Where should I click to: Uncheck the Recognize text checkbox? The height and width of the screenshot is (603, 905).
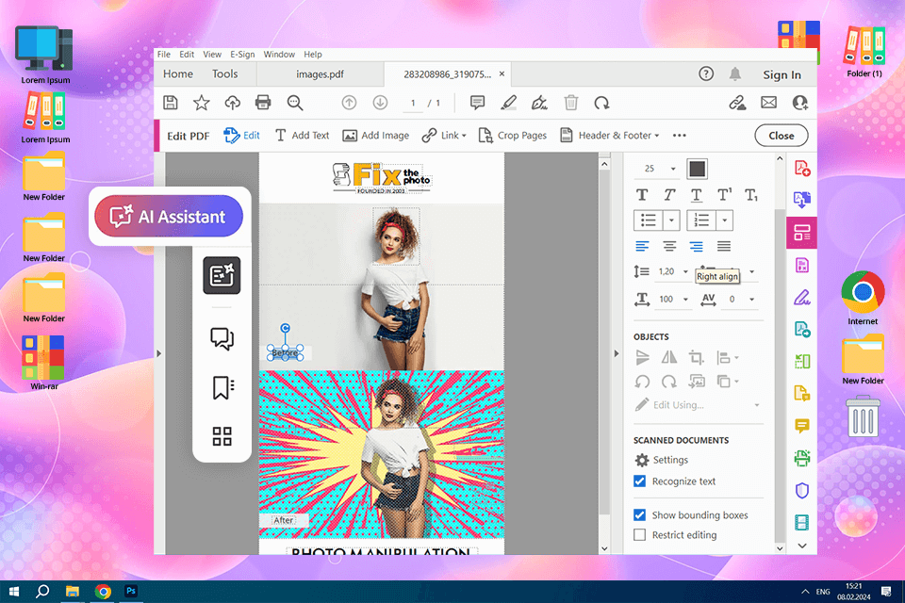[x=640, y=481]
